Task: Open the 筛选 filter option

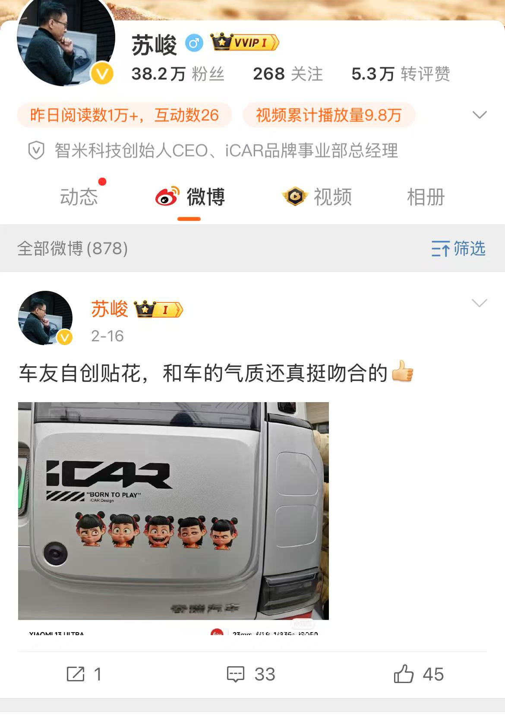Action: point(458,249)
